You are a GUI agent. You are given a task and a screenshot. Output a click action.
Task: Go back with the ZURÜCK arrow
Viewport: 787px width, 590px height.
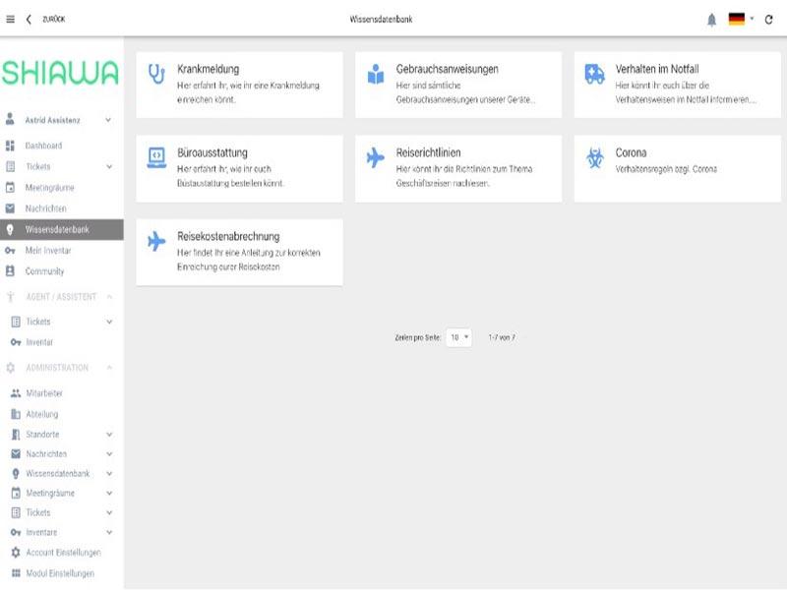[x=29, y=19]
